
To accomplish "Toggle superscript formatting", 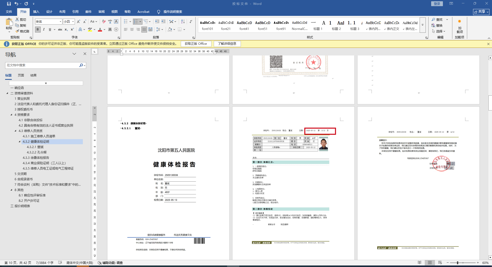I will point(72,29).
